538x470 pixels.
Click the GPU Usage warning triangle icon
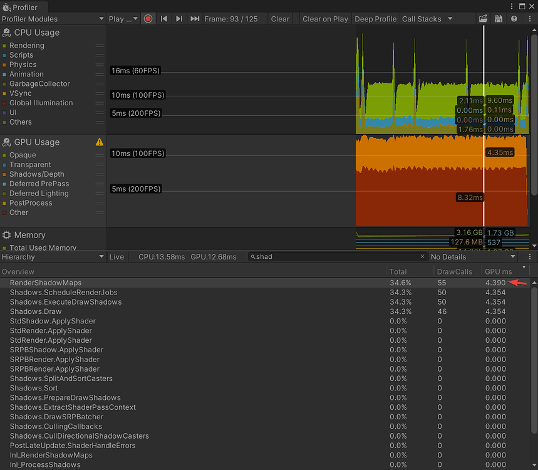(x=99, y=142)
